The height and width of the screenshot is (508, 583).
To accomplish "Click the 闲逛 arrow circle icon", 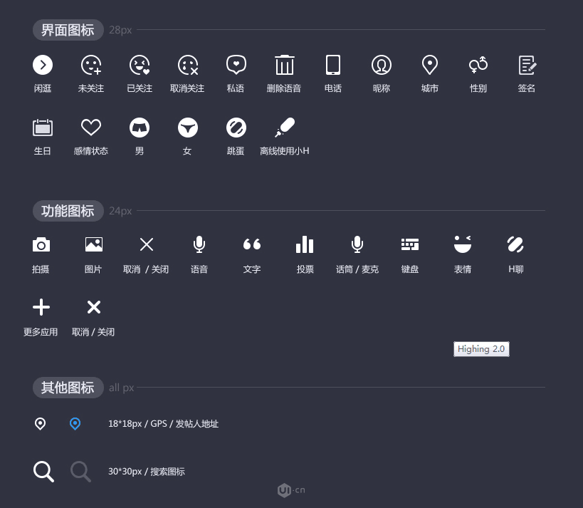I will coord(43,65).
